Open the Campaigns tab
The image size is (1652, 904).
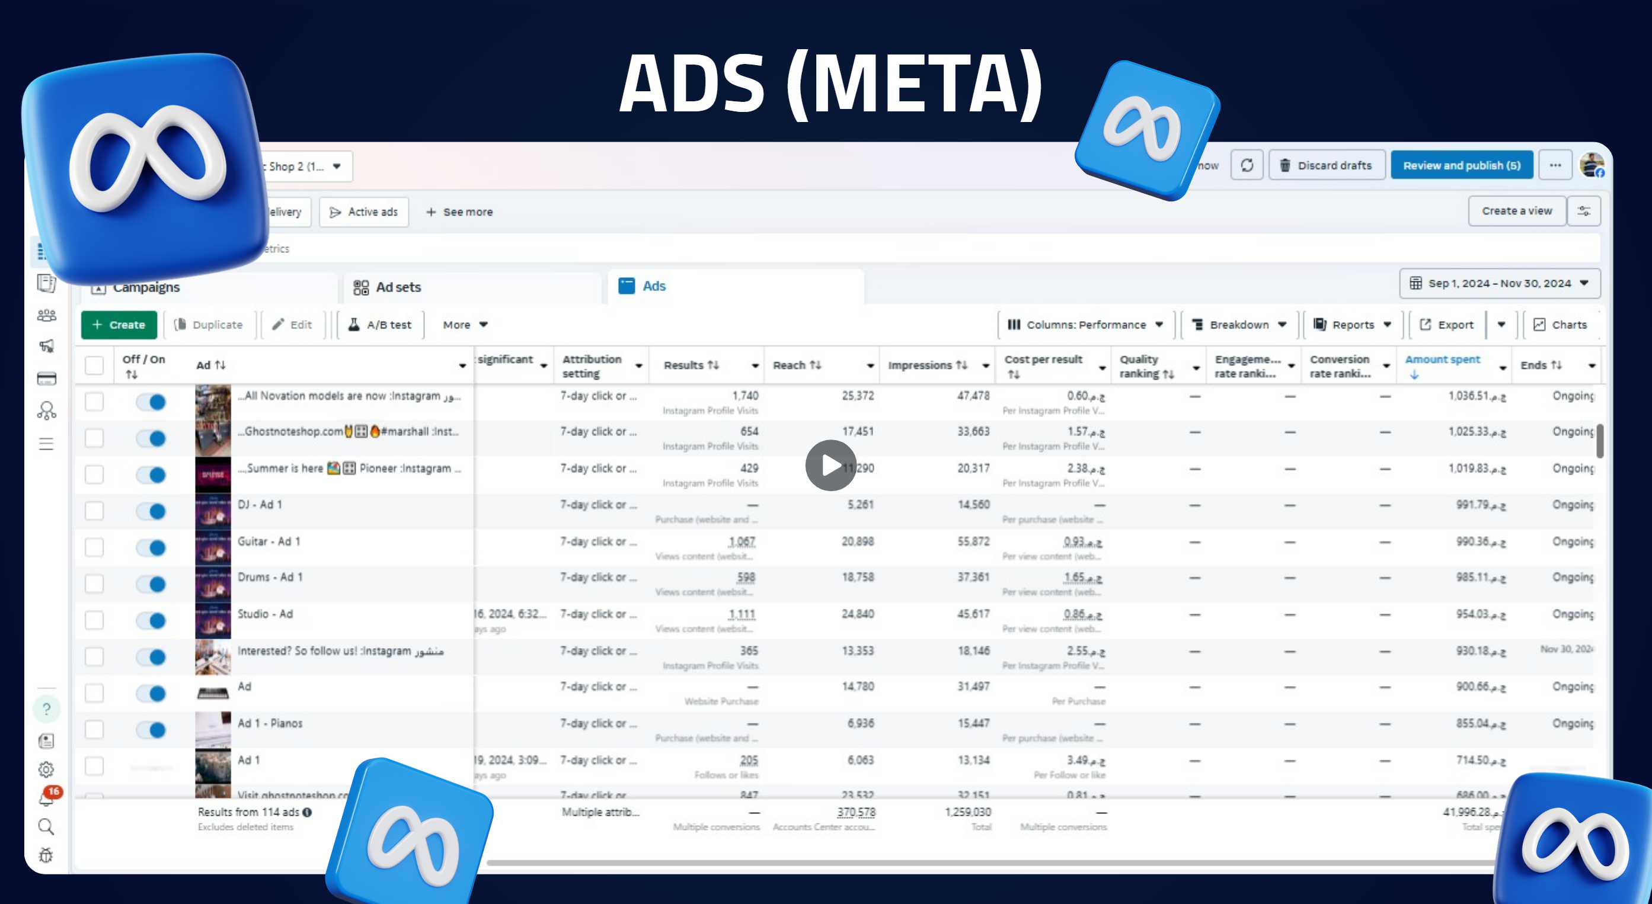pos(146,287)
